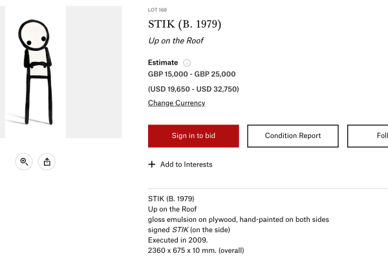388x258 pixels.
Task: Click the GBP 15,000 - GBP 25,000 estimate
Action: [x=192, y=74]
